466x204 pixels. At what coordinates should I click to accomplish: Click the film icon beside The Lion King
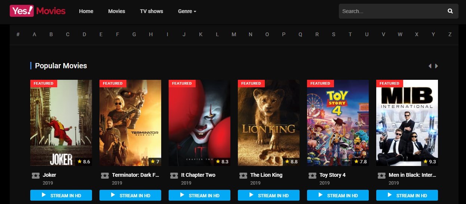pyautogui.click(x=243, y=175)
